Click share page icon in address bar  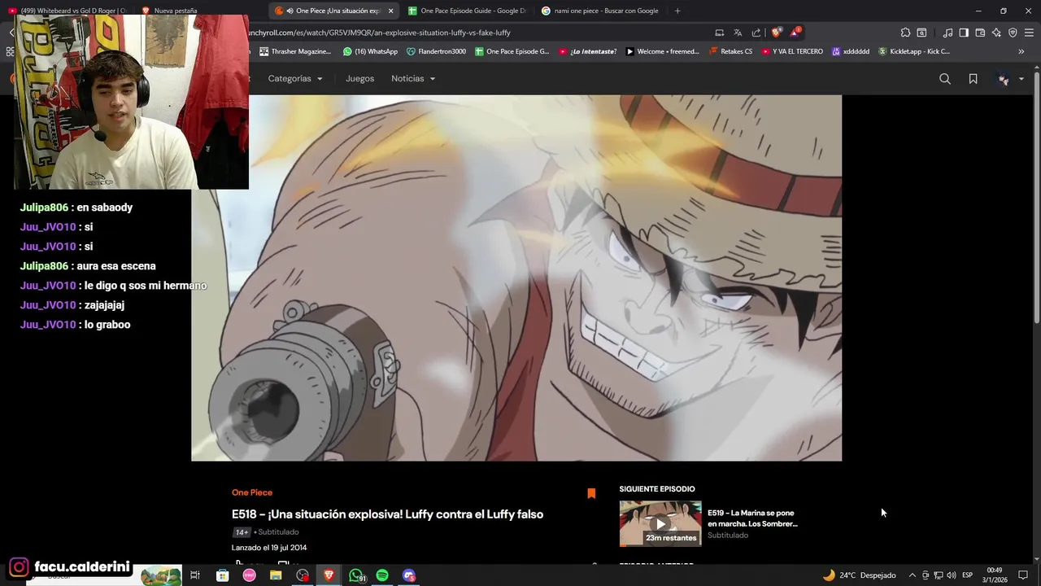coord(756,33)
